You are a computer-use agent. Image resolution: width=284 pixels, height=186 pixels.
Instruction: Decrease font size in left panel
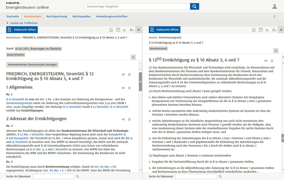click(x=125, y=30)
